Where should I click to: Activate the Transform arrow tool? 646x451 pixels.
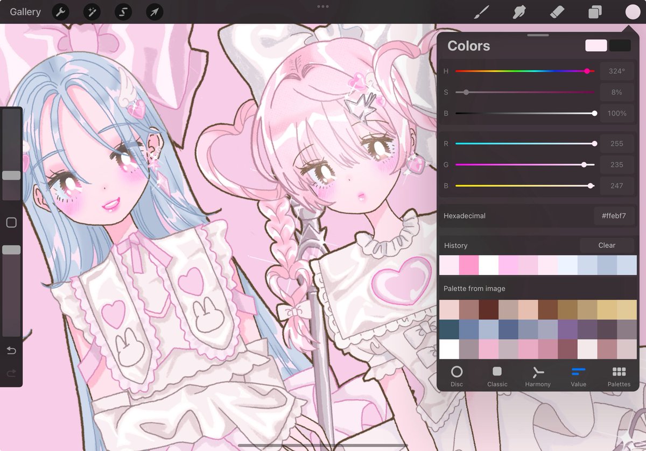pos(155,12)
